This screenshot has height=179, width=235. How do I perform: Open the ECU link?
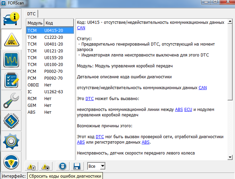point(188,110)
